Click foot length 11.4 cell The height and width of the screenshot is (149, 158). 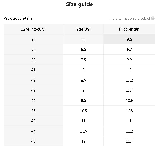pos(129,141)
